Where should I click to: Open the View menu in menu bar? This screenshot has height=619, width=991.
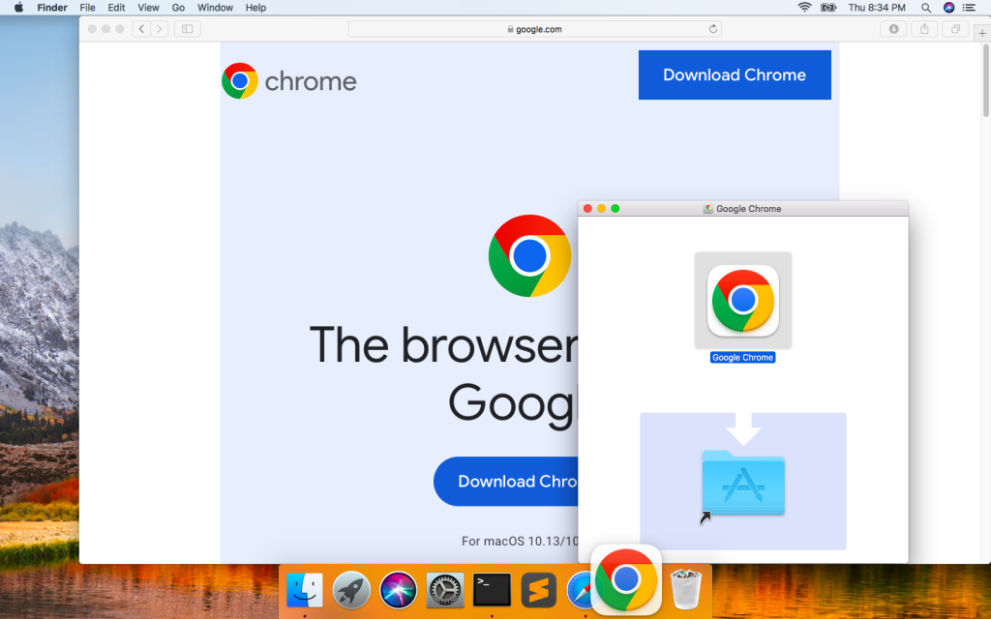[x=148, y=8]
